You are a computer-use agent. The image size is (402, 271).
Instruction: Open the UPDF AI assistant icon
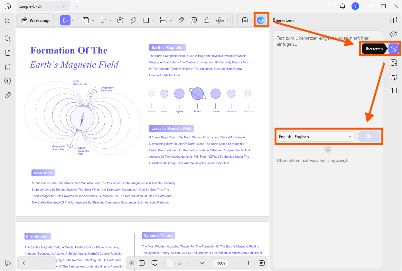click(261, 20)
